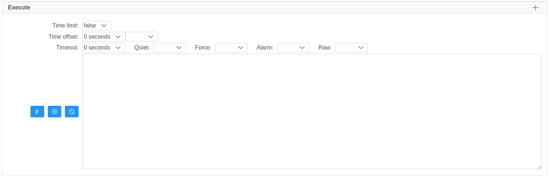
Task: Click the Alarm label text
Action: [265, 48]
